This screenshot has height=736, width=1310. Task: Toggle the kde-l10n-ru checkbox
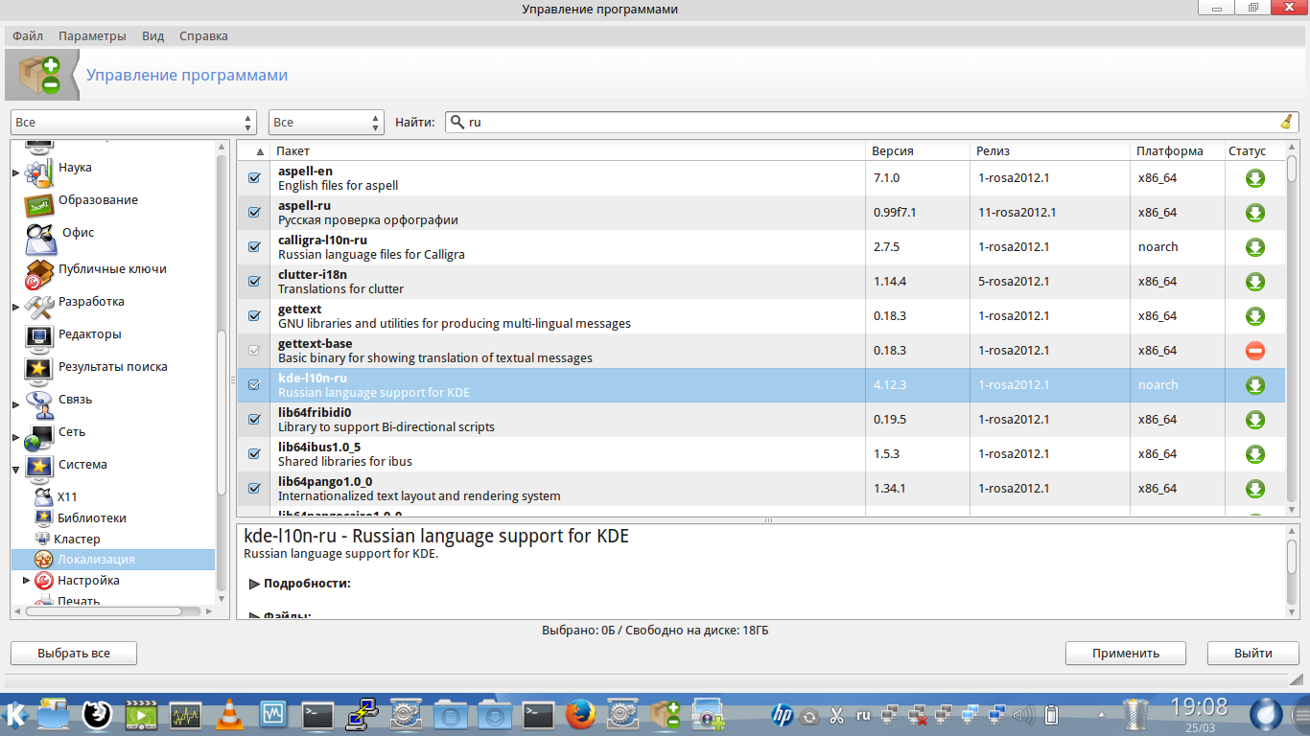tap(254, 385)
